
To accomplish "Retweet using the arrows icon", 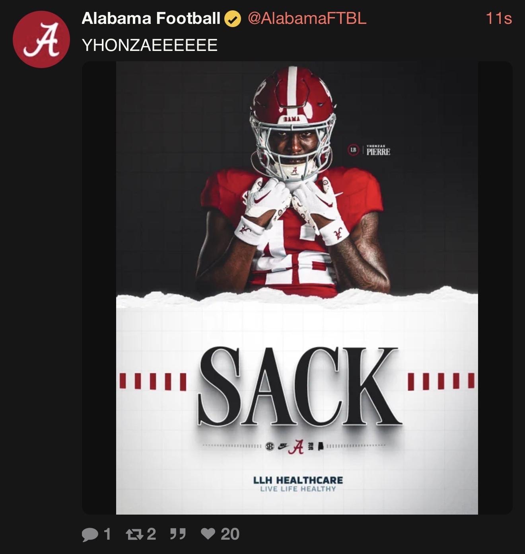I will pos(135,534).
